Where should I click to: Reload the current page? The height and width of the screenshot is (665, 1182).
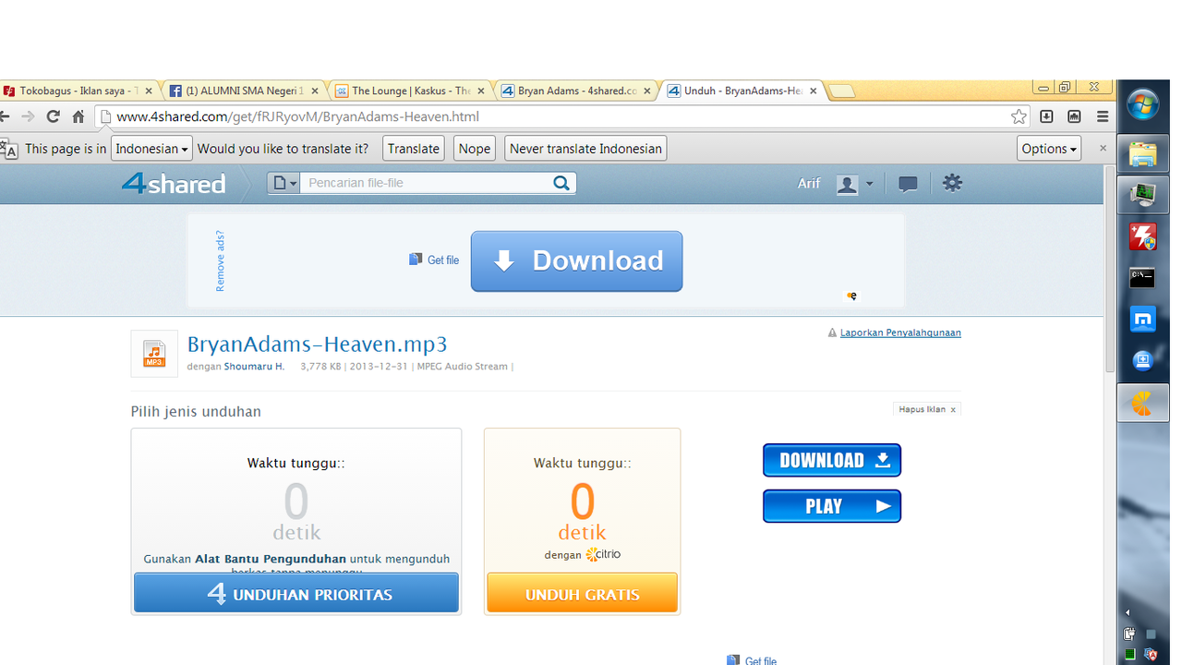(54, 116)
